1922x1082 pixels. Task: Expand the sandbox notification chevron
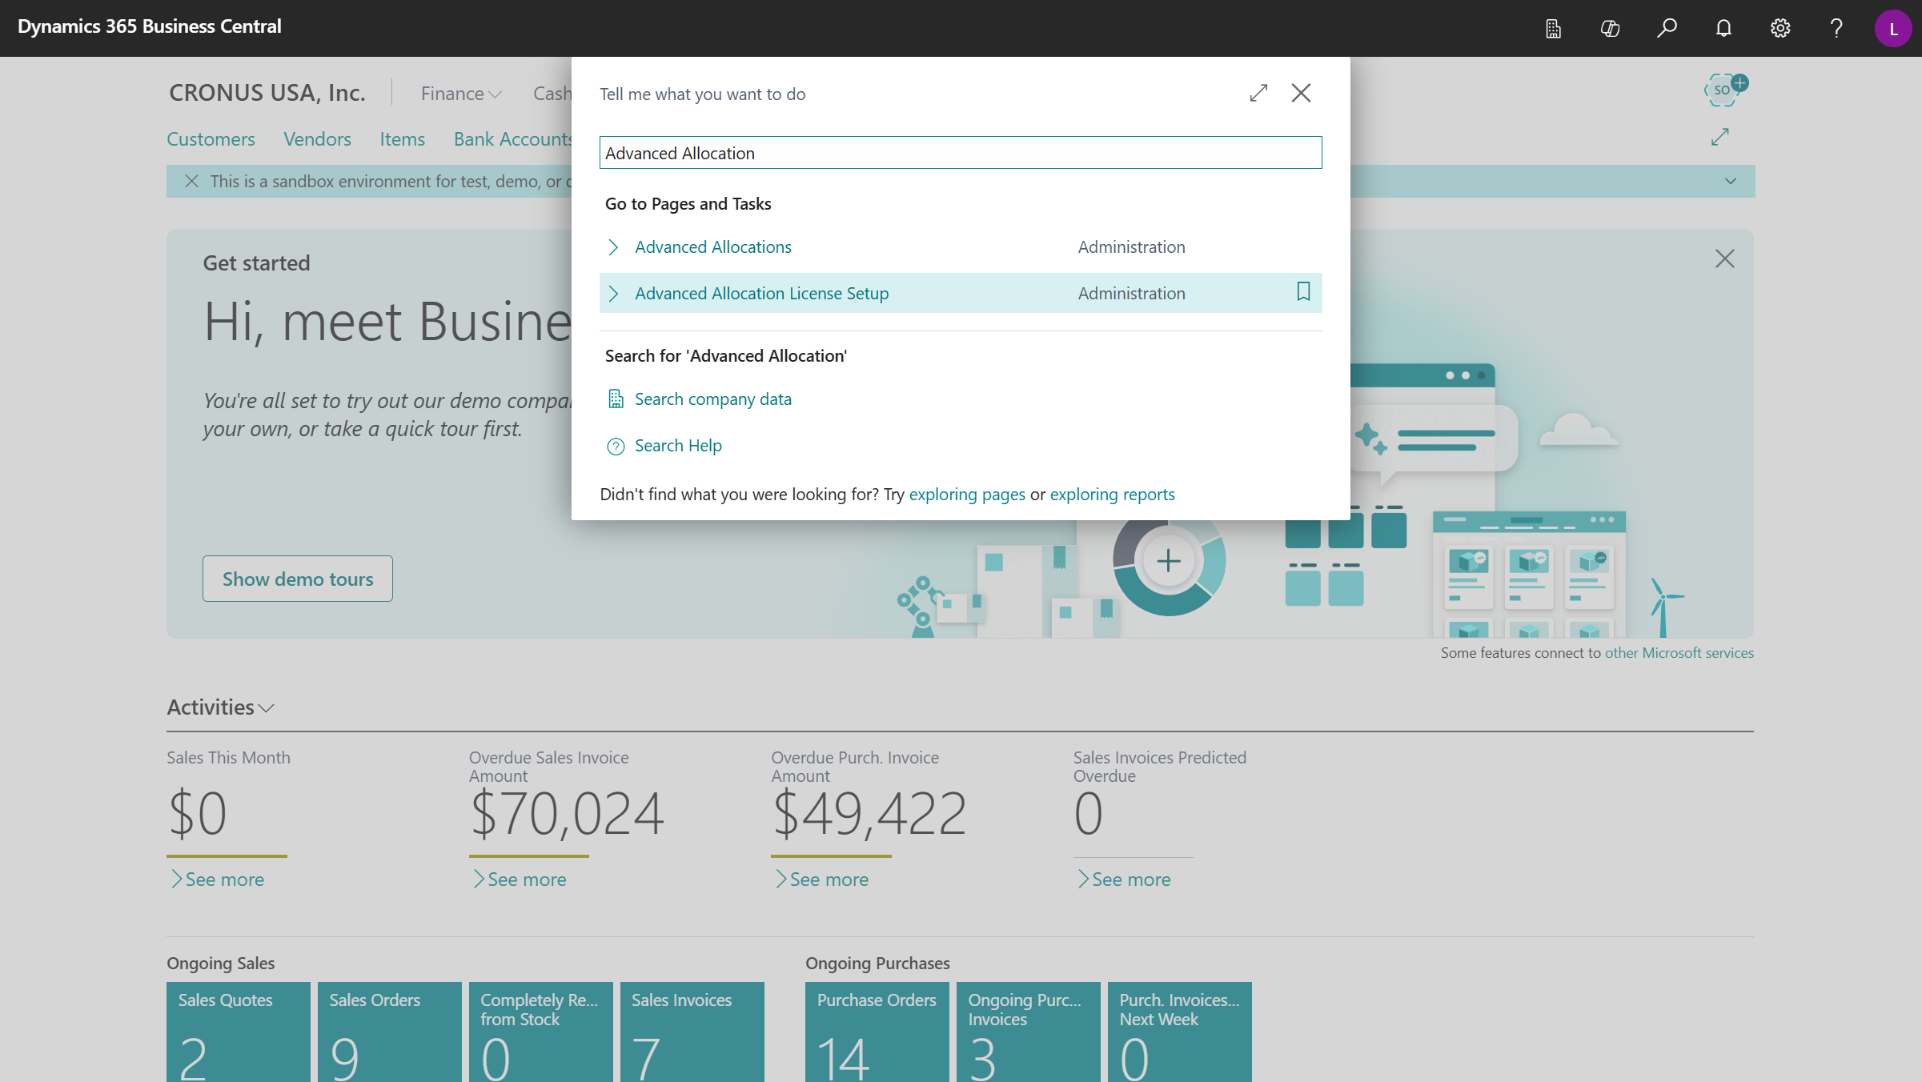click(1730, 182)
